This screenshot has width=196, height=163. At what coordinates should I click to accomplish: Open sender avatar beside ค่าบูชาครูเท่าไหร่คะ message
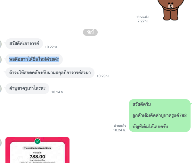click(x=0, y=89)
